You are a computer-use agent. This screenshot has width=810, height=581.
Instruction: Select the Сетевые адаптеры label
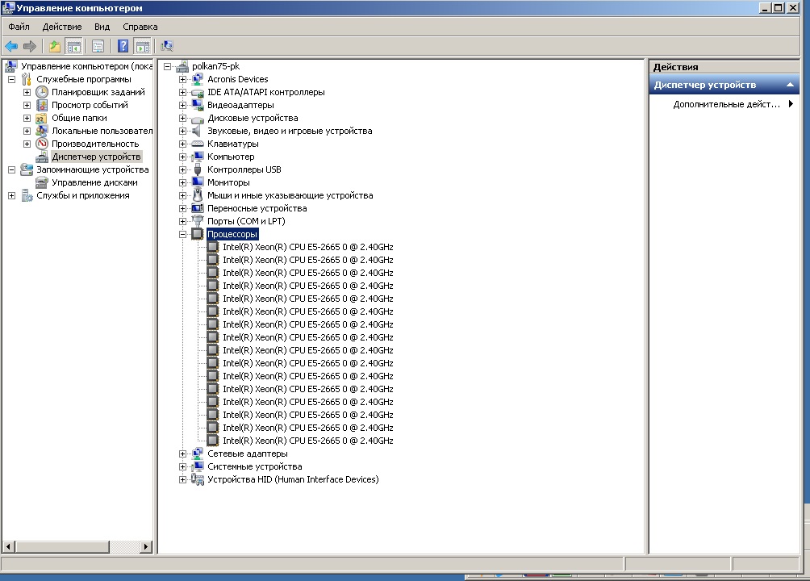[x=248, y=454]
